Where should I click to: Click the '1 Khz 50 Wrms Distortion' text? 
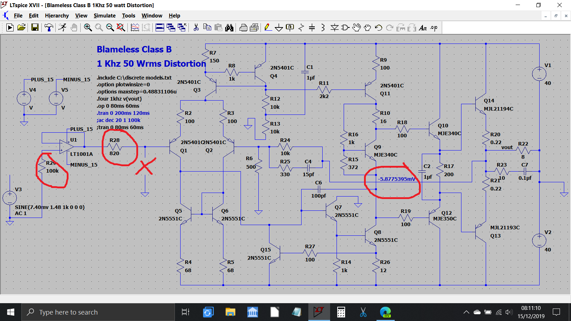coord(151,63)
